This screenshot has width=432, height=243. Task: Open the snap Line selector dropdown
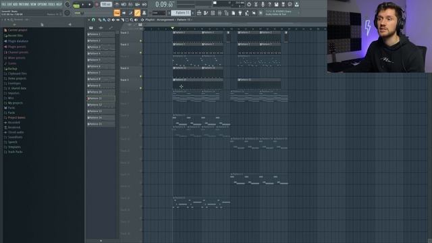click(x=159, y=13)
